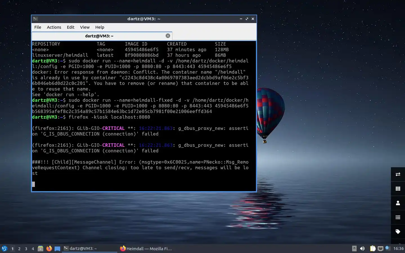Open the removable media eject icon
405x253 pixels.
[x=354, y=249]
